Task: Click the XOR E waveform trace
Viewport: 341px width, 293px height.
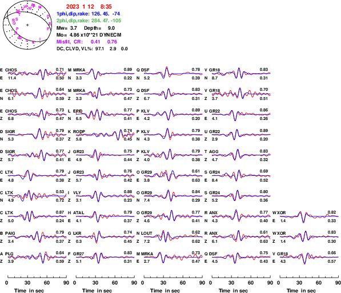Action: pos(309,216)
